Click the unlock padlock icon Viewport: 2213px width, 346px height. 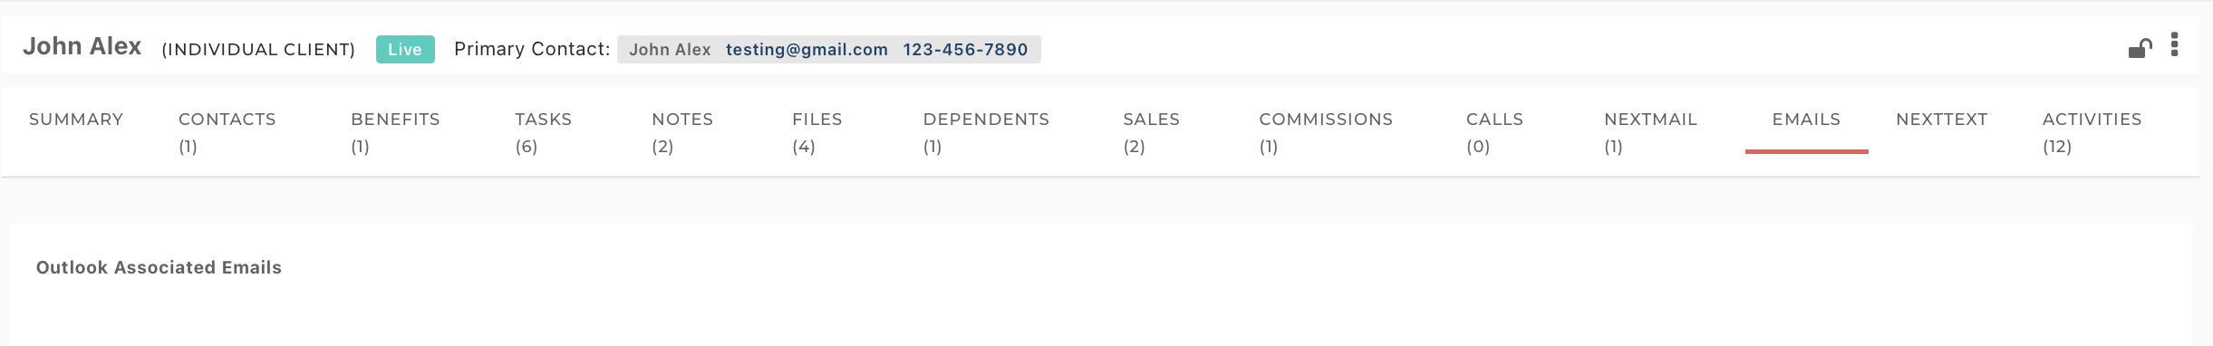pos(2140,49)
